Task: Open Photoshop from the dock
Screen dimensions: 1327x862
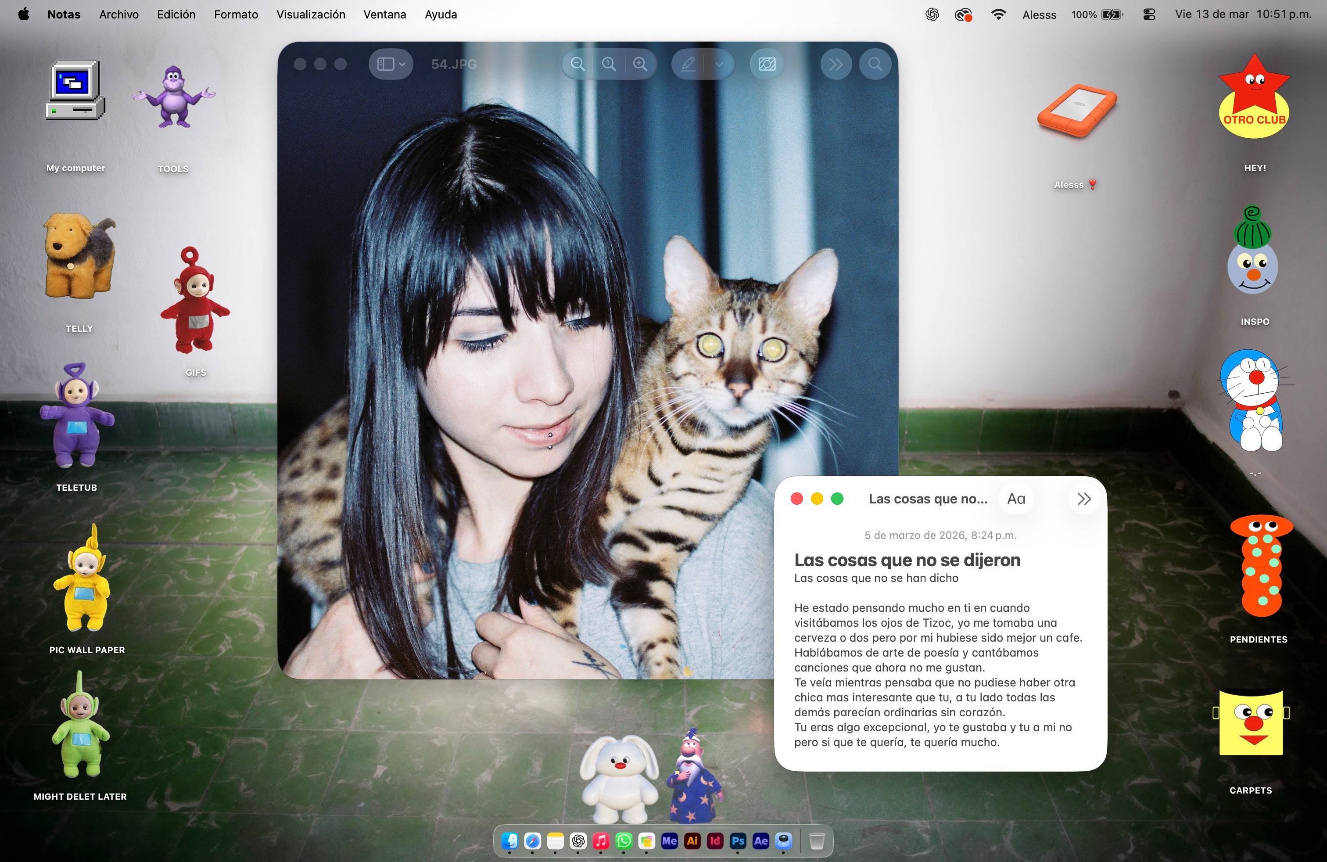Action: click(x=738, y=841)
